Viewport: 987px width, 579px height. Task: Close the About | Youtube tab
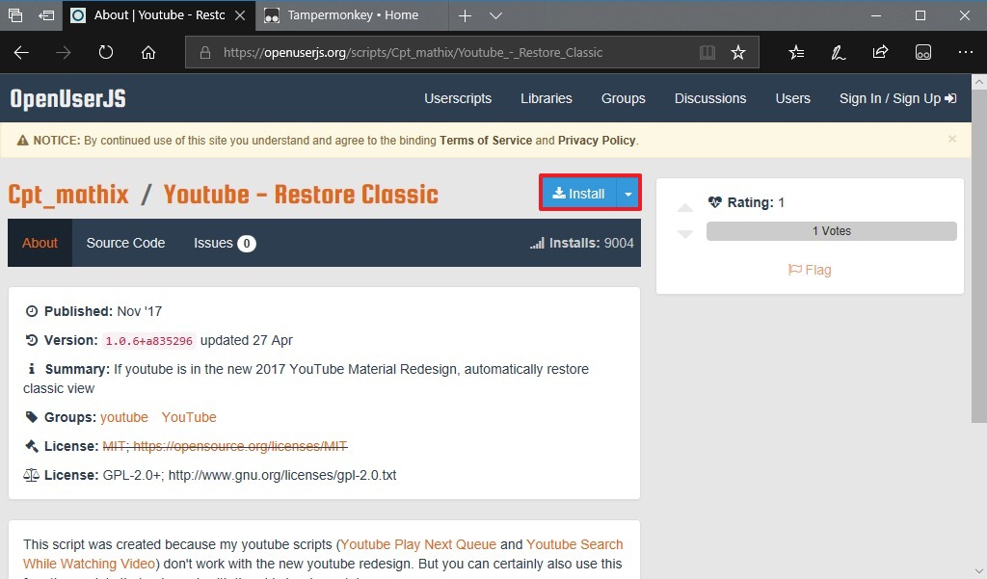coord(240,15)
